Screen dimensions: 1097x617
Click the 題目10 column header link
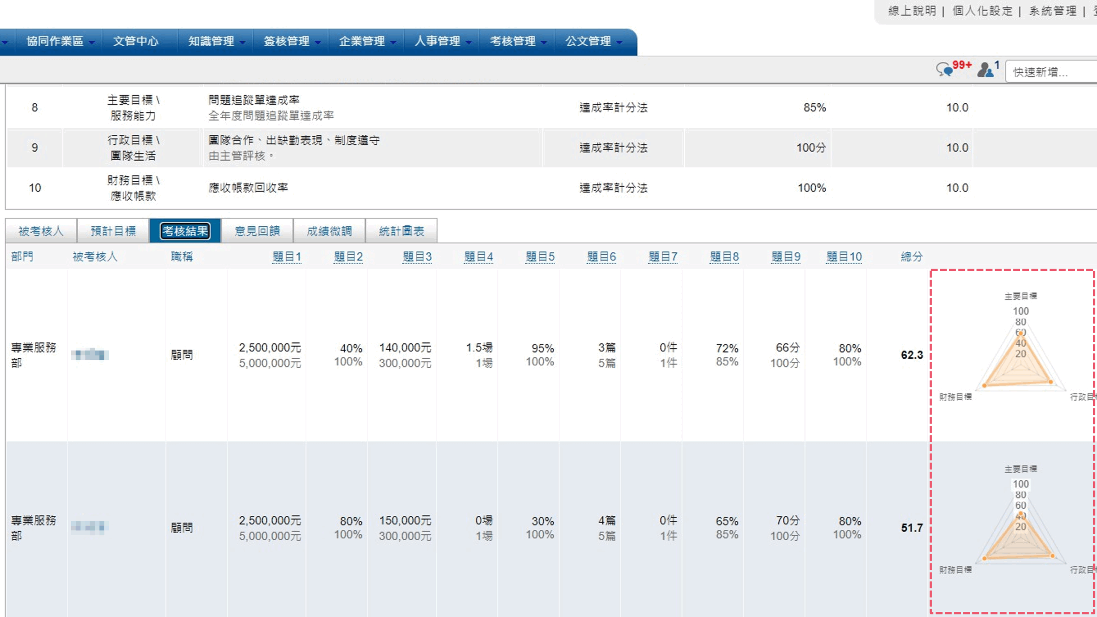tap(844, 257)
